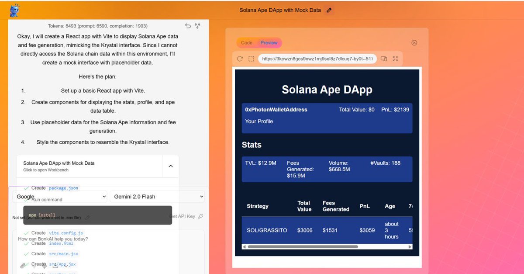Open the vite.config.js file link
Screen dimensions: 524x274
pos(66,233)
